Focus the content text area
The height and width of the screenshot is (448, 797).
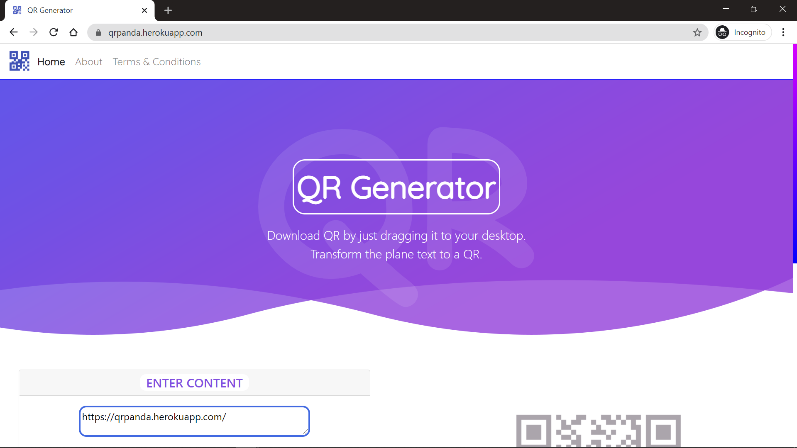click(x=194, y=421)
